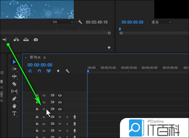189x138 pixels.
Task: Toggle V3 track visibility eye
Action: tap(60, 95)
